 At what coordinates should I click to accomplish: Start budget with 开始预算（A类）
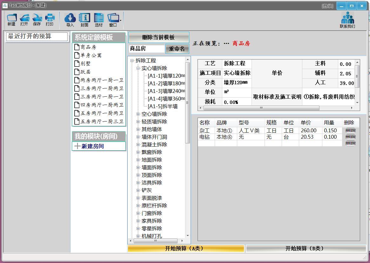coord(186,248)
